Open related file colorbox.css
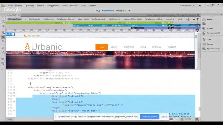 [48, 19]
